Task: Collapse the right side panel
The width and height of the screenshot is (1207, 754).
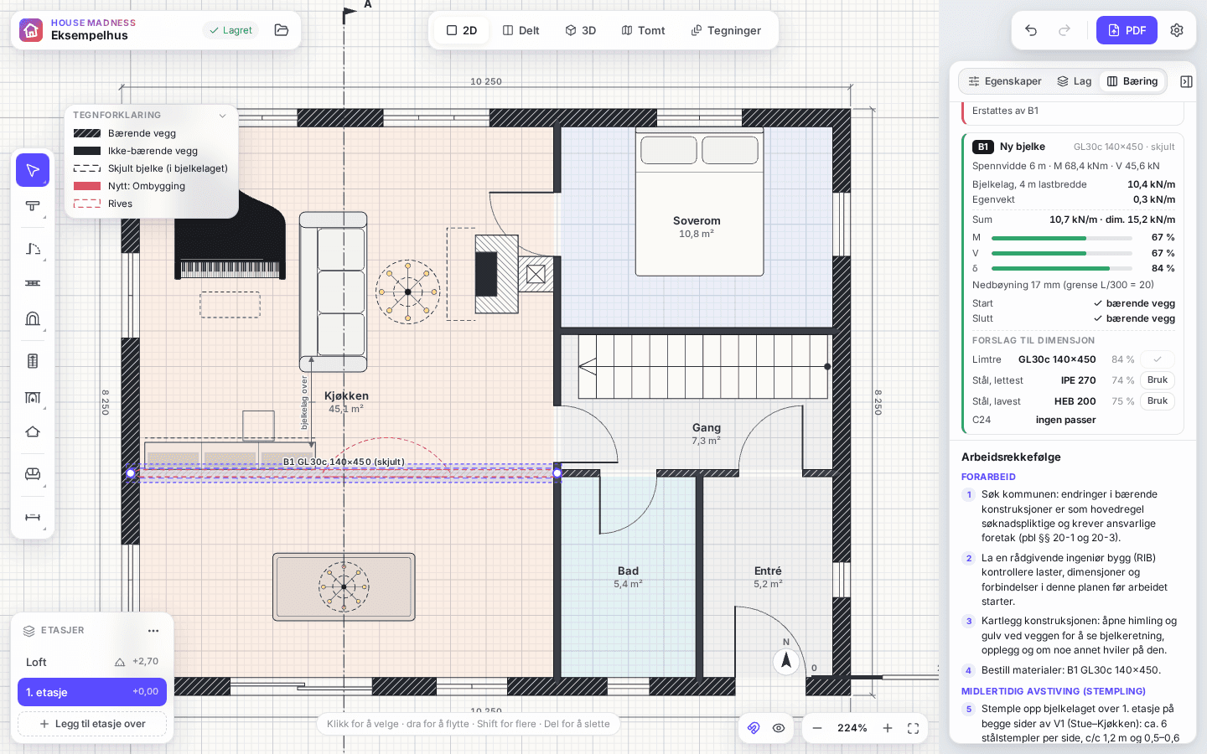Action: point(1186,81)
